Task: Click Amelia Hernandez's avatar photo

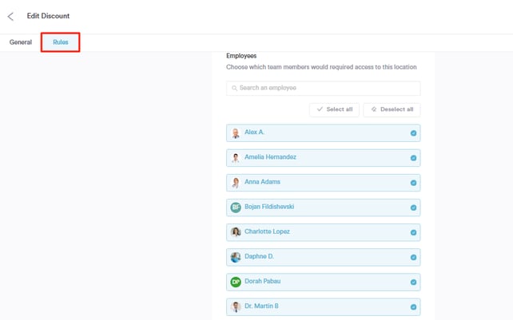Action: [x=236, y=158]
